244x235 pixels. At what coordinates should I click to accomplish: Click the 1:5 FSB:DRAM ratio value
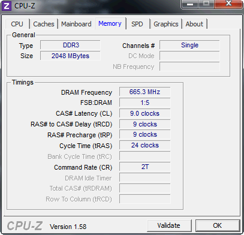pyautogui.click(x=145, y=103)
